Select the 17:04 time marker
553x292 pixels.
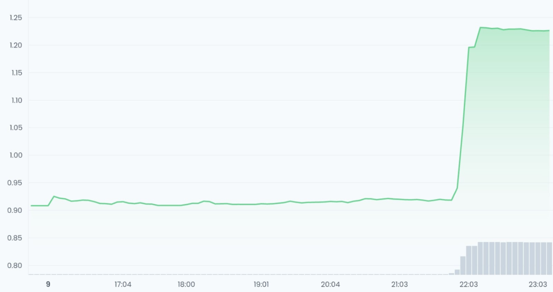point(123,284)
